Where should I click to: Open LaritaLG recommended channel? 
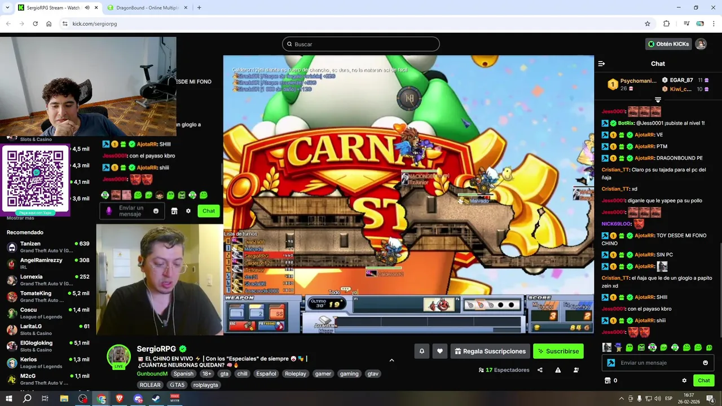pos(48,329)
